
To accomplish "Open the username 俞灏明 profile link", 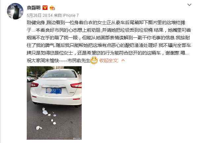I will [x=34, y=8].
